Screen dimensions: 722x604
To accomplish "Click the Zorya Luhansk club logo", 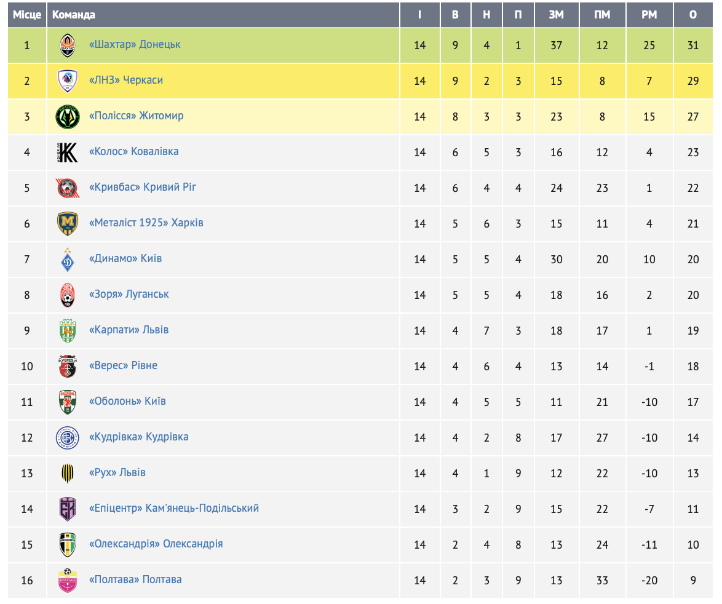I will (68, 295).
